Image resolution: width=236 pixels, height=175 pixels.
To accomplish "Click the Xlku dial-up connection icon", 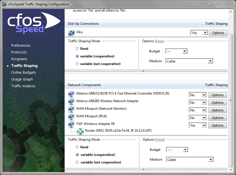I will [x=71, y=32].
